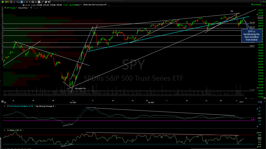Click the star favorite icon at top right
266x149 pixels.
[x=261, y=2]
